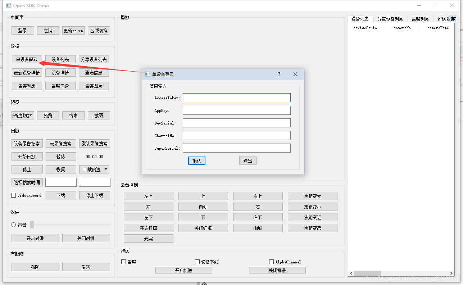Click the 告警图片 button

pyautogui.click(x=94, y=86)
